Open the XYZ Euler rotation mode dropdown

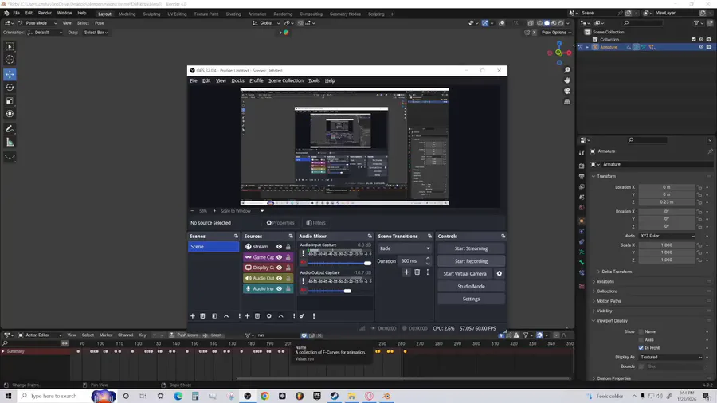667,236
